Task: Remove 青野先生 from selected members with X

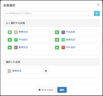Action: [46, 71]
